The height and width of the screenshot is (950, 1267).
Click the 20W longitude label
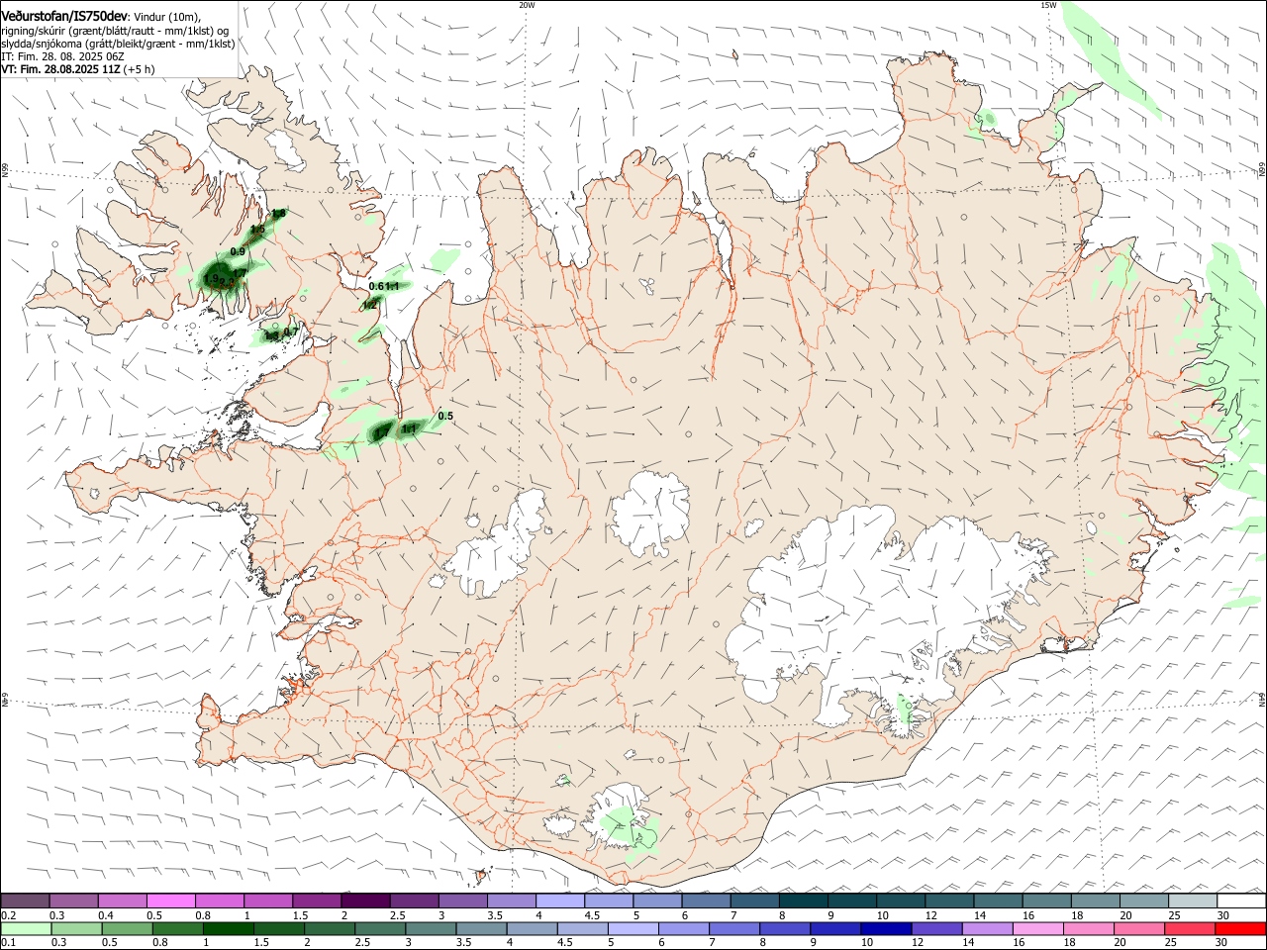tap(527, 5)
